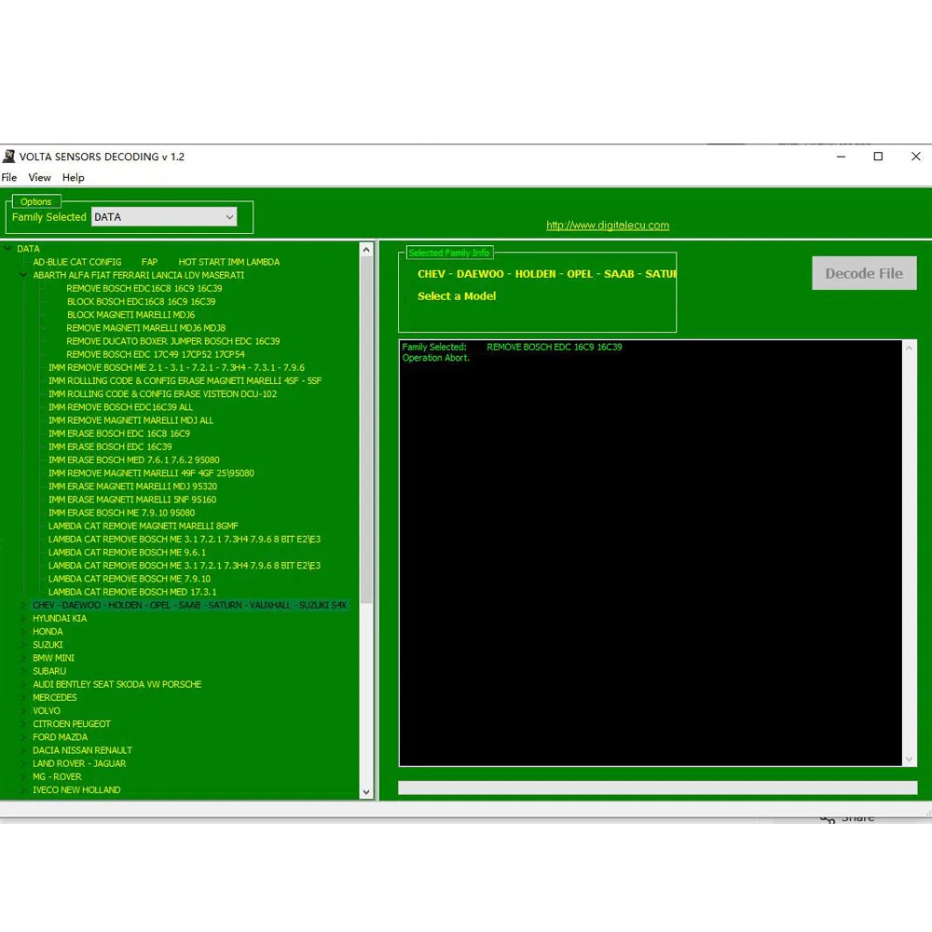Select the IVECO NEW HOLLAND family row
Viewport: 932px width, 932px height.
(x=76, y=790)
